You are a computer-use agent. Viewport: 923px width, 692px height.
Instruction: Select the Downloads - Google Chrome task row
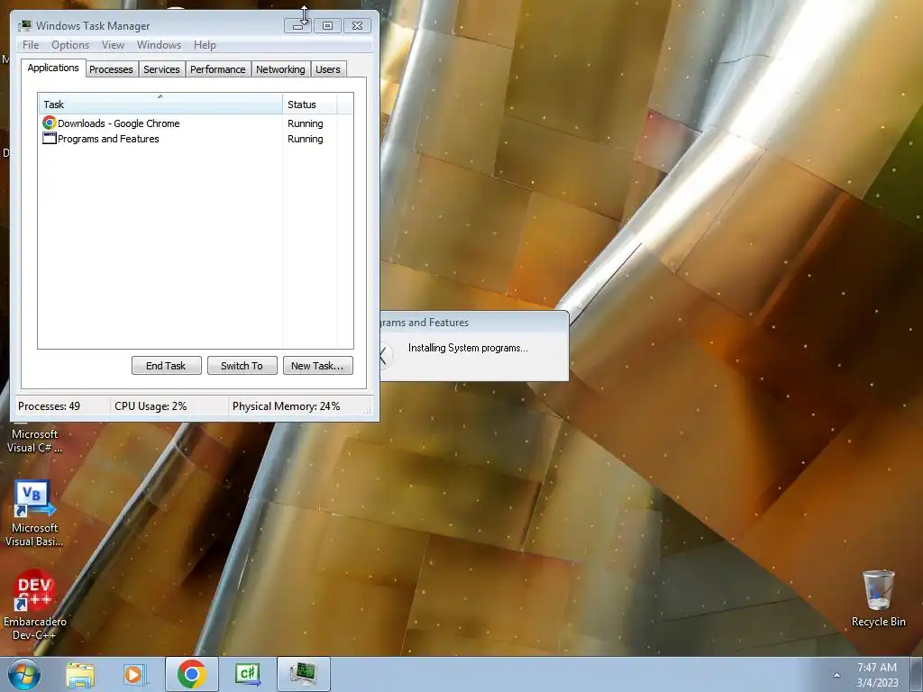click(x=196, y=123)
